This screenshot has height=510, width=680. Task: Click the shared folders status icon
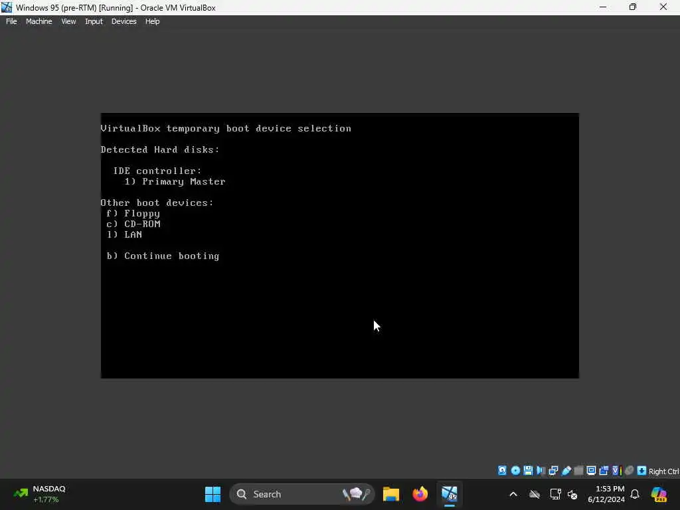pos(578,471)
